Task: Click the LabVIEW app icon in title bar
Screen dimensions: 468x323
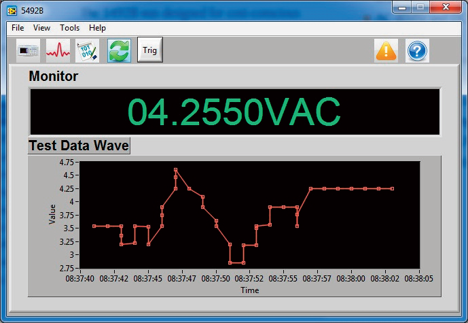Action: click(13, 10)
